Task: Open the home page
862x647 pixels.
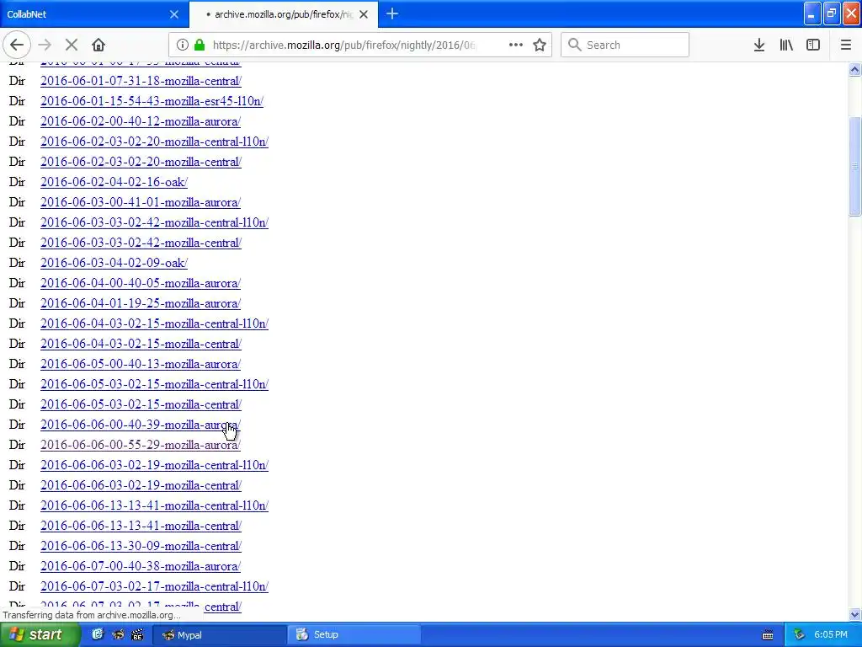Action: point(98,45)
